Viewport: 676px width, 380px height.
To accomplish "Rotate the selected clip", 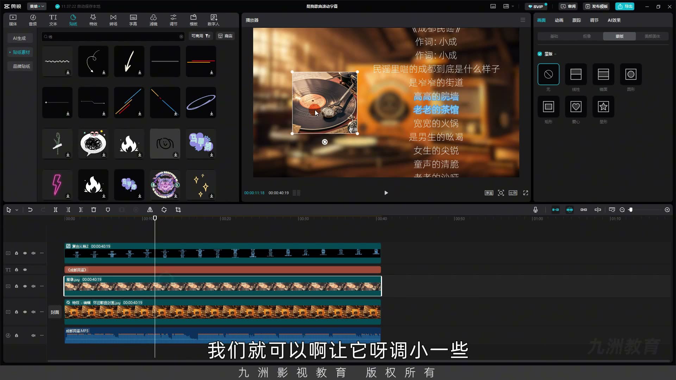I will [x=164, y=210].
